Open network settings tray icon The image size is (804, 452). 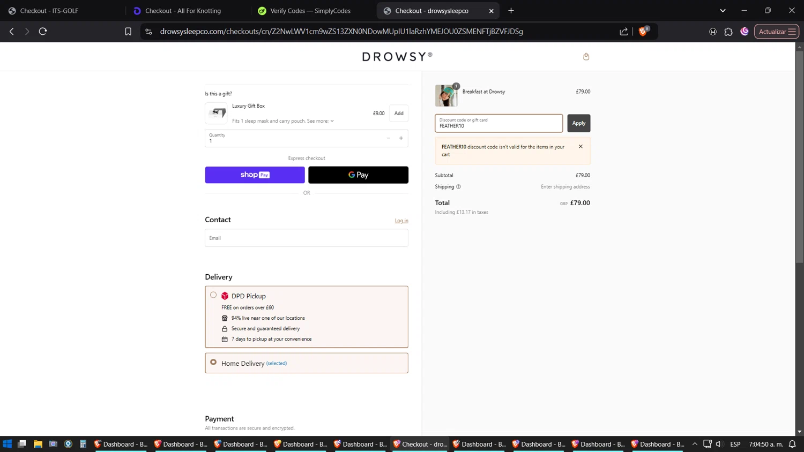tap(708, 444)
